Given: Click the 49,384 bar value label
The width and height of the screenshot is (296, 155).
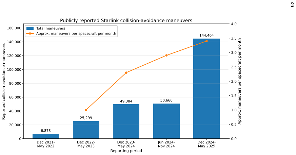Looking at the screenshot, I should tap(126, 101).
